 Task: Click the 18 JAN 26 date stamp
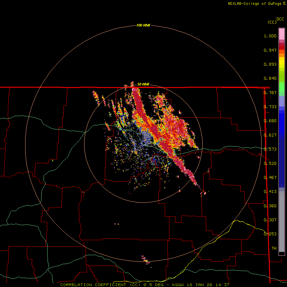(199, 285)
